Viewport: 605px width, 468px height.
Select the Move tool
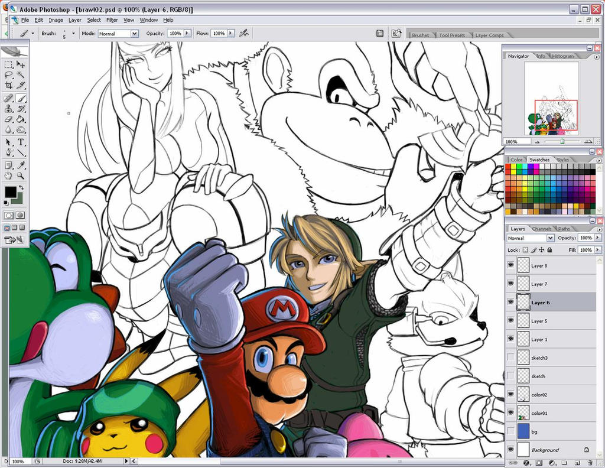[21, 64]
